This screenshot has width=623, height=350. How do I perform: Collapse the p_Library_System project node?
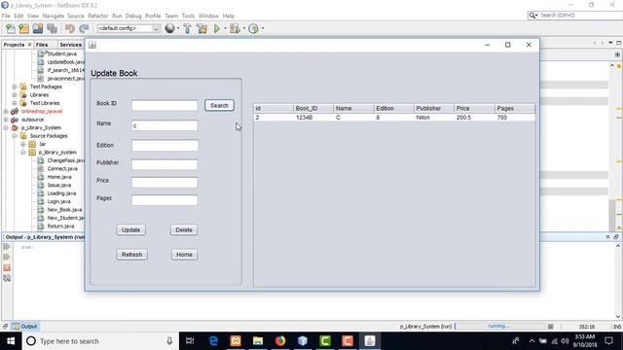point(6,127)
